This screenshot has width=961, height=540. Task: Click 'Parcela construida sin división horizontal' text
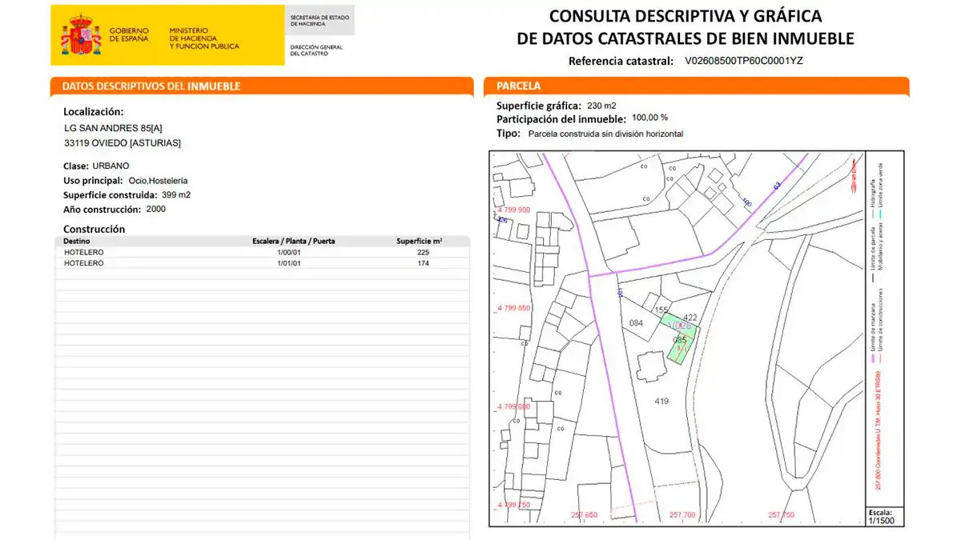pyautogui.click(x=606, y=134)
